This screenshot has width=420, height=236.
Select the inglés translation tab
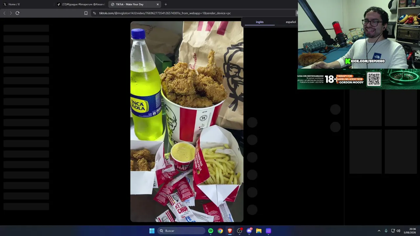pyautogui.click(x=260, y=22)
